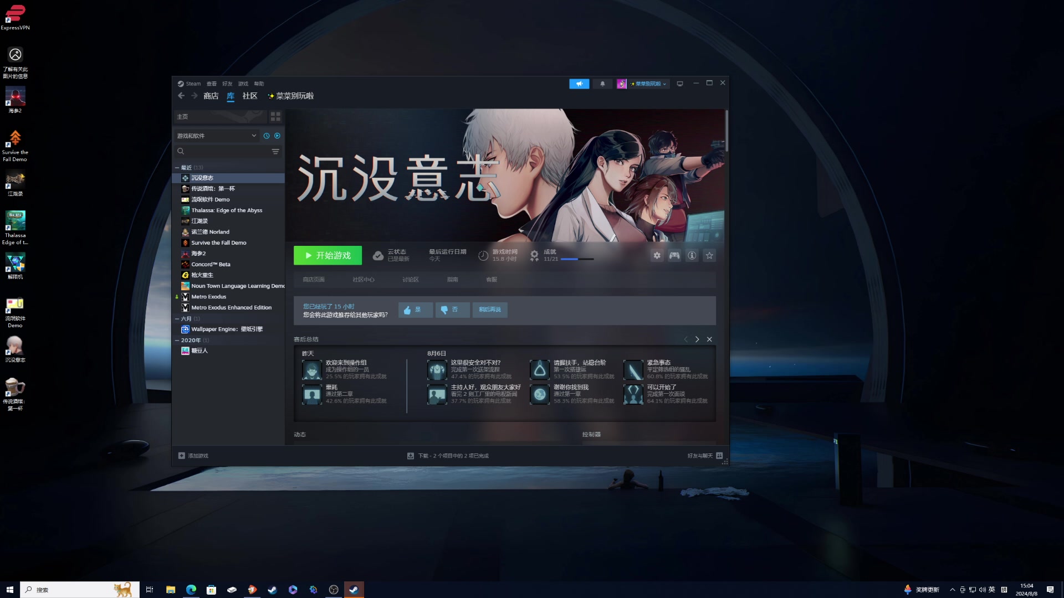Toggle show ready-to-play games filter

click(x=278, y=136)
